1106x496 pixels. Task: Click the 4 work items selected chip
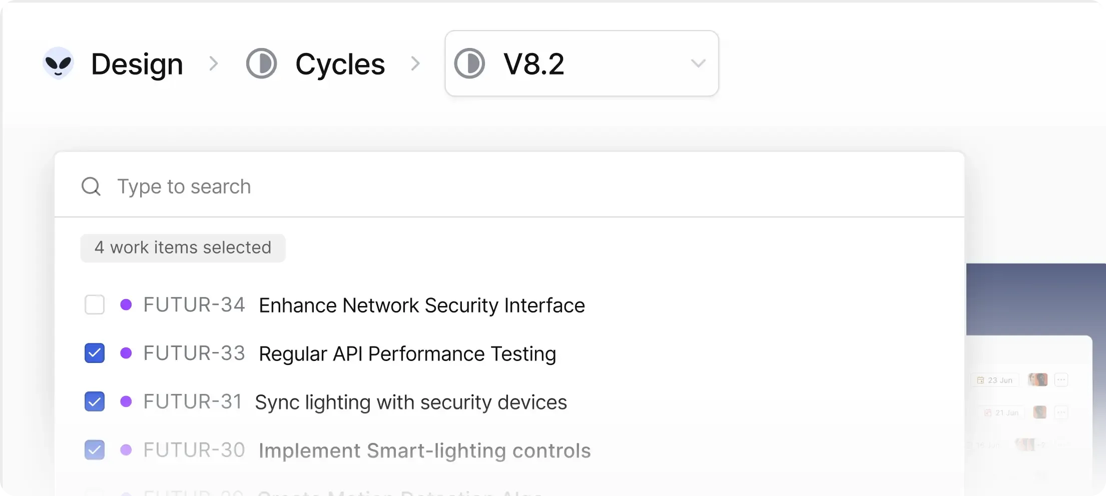[x=183, y=247]
